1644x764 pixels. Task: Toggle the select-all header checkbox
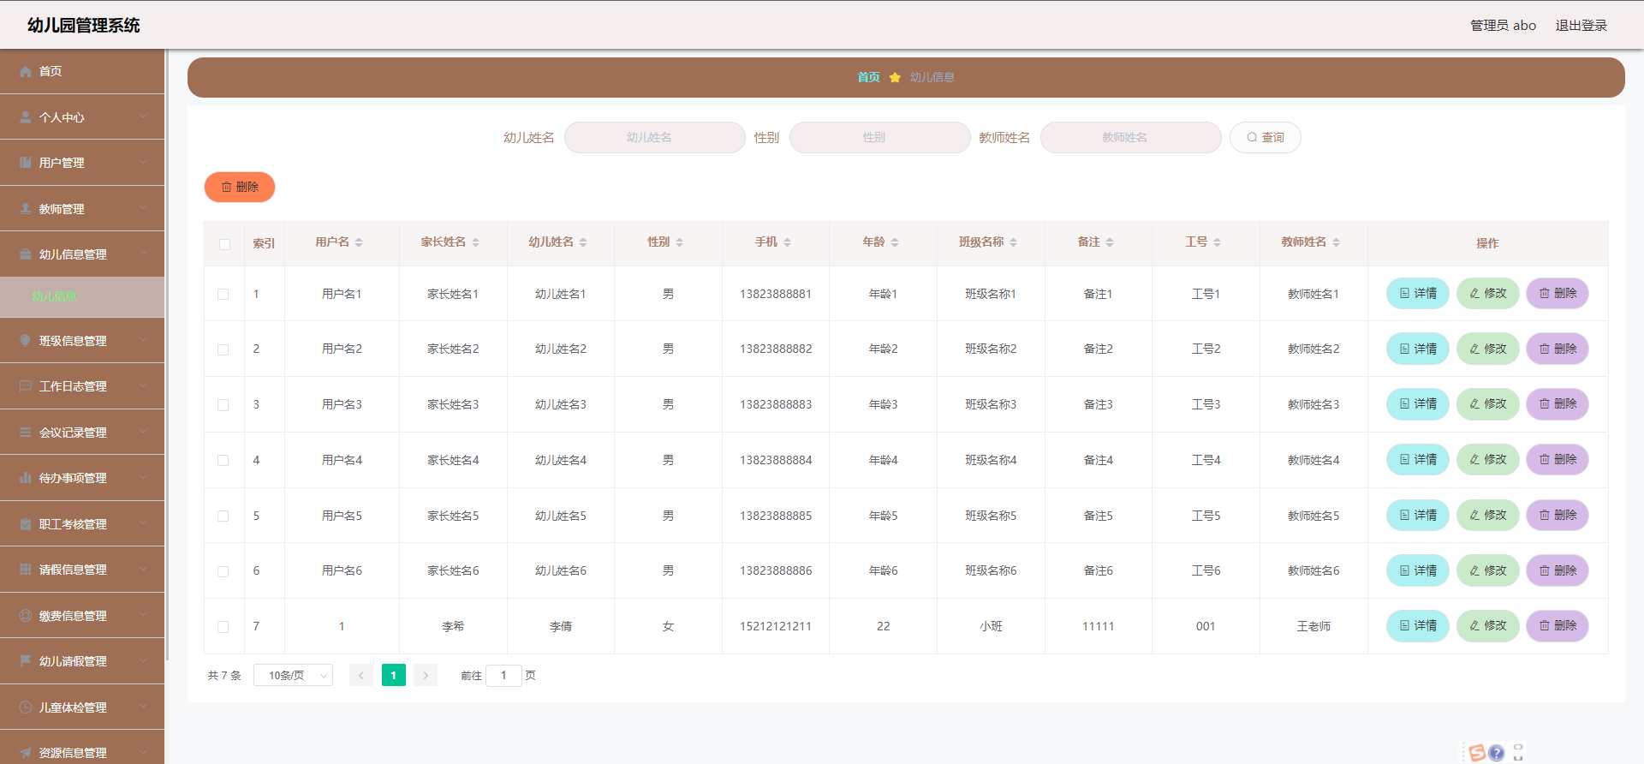tap(224, 244)
